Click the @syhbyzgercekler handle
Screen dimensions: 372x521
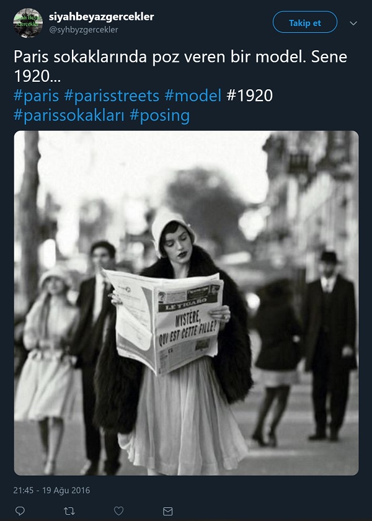[83, 30]
